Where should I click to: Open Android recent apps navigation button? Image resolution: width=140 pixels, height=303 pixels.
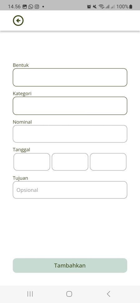coord(30,294)
